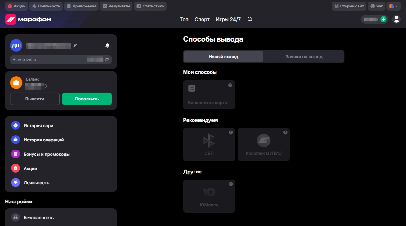Click the Марафон logo
Image resolution: width=406 pixels, height=226 pixels.
(x=28, y=19)
